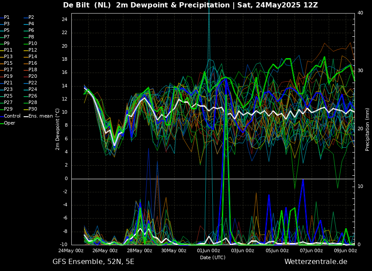Click the Precipitation (mm) axis label
The image size is (372, 271).
pos(368,129)
